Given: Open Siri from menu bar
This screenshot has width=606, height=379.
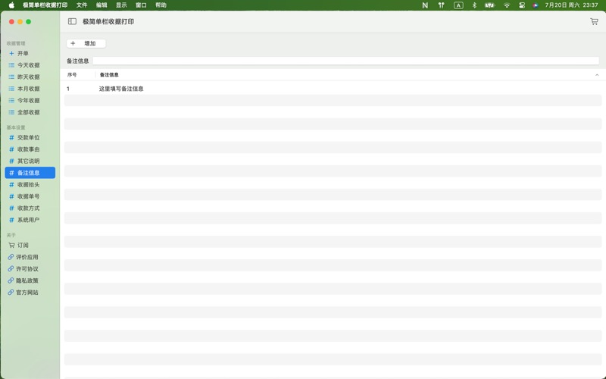Looking at the screenshot, I should [x=536, y=5].
